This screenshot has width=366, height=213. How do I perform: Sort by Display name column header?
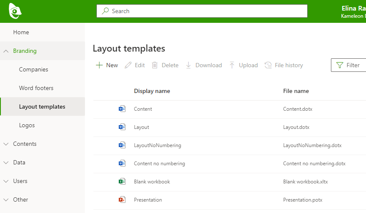coord(152,91)
